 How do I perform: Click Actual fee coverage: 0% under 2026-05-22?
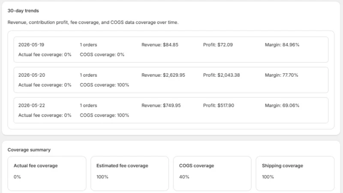[x=45, y=115]
